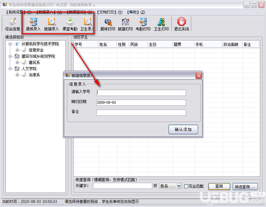
Task: Click the 筛选查询 button
Action: [x=245, y=187]
